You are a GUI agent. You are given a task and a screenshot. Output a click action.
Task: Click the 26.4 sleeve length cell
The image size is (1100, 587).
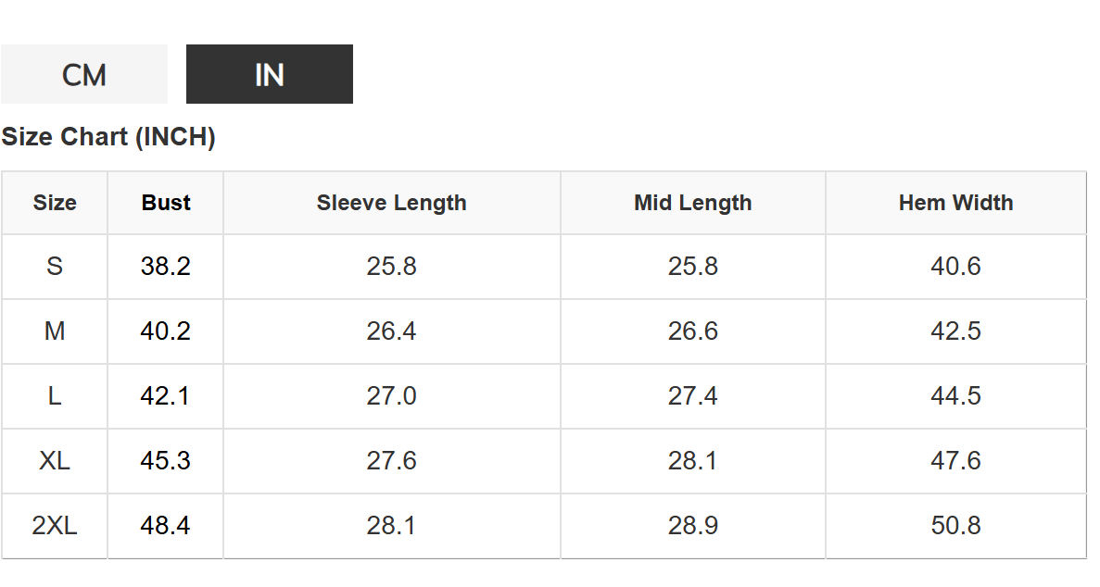pos(391,331)
